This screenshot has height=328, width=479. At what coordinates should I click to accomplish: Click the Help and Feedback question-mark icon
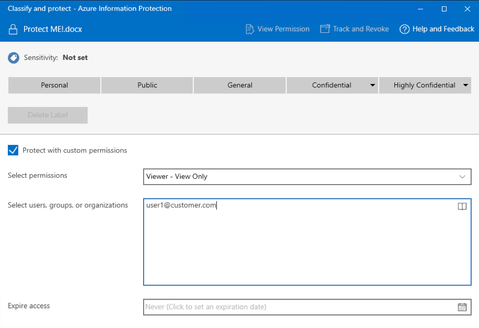tap(404, 29)
